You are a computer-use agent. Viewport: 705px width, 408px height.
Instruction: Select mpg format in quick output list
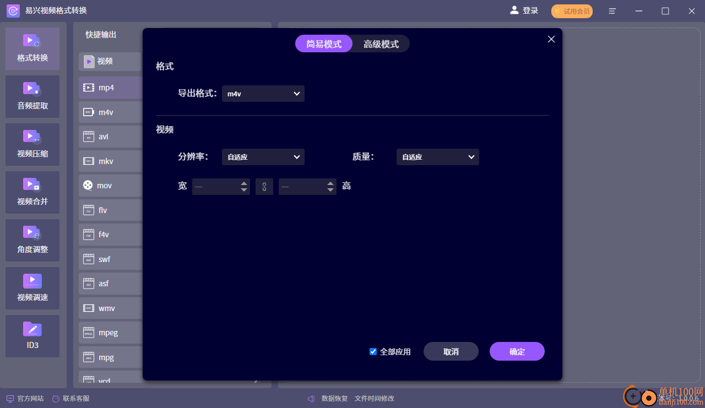pos(110,357)
